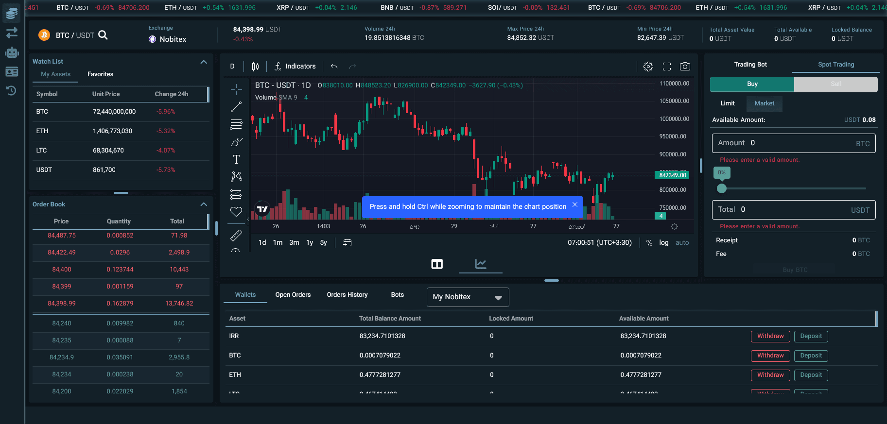Open the history clock sidebar icon
The image size is (887, 424).
(12, 91)
